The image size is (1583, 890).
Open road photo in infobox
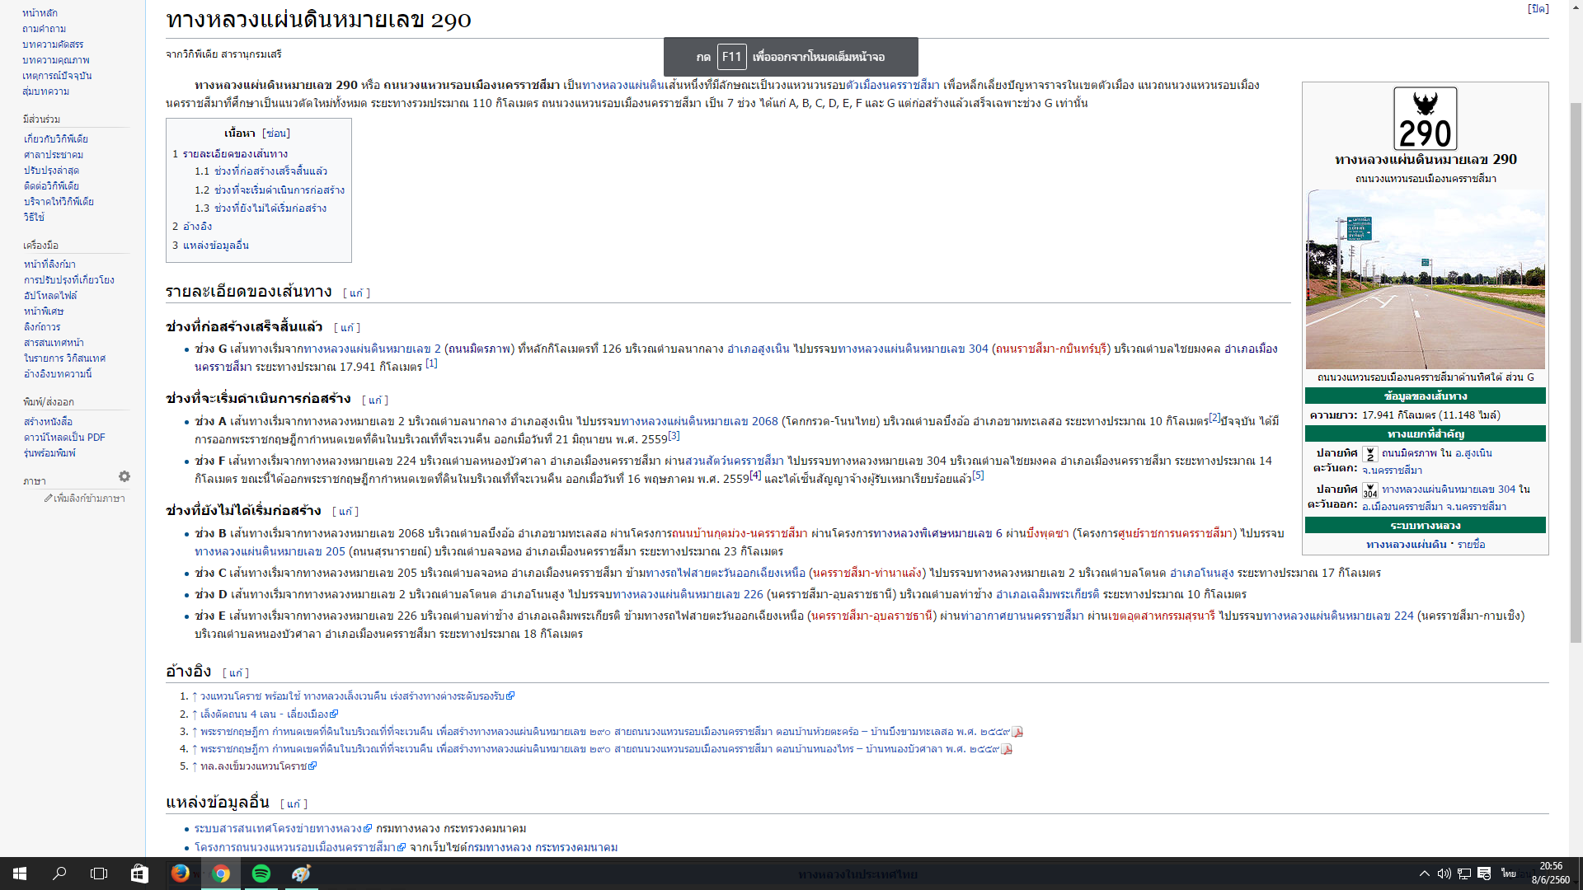coord(1425,279)
